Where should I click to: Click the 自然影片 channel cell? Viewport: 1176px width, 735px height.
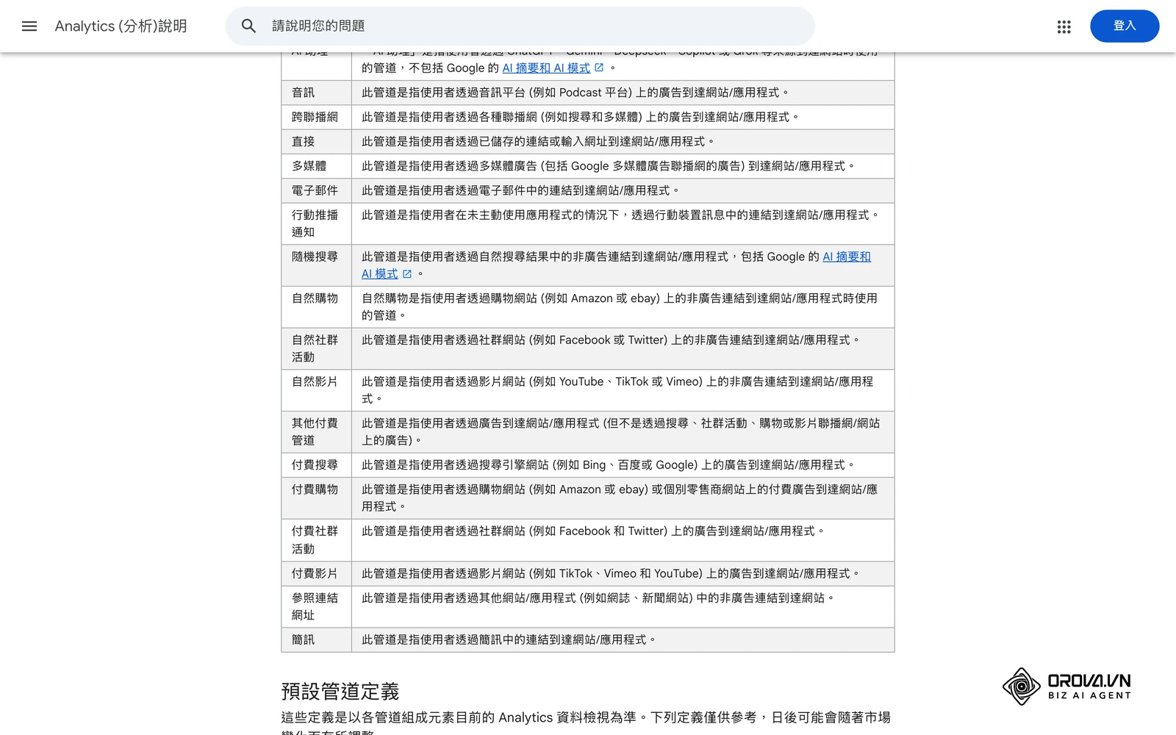[316, 390]
